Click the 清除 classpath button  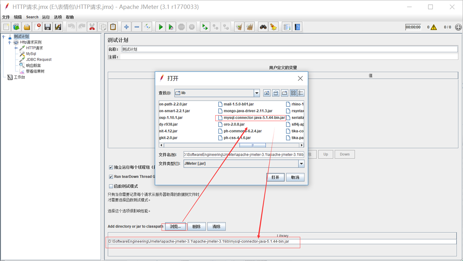pos(216,226)
